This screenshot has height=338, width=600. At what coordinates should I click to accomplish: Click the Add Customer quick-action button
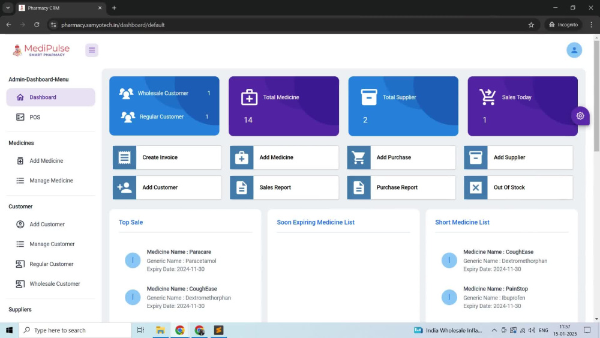click(167, 187)
